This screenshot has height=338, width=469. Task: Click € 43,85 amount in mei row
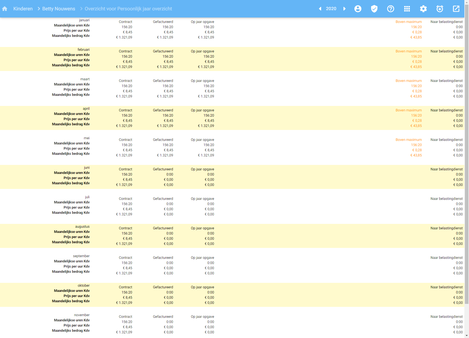point(416,155)
